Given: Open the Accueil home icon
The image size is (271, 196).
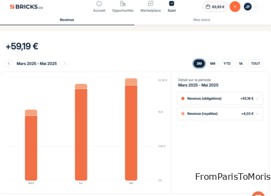Looking at the screenshot, I should (99, 3).
